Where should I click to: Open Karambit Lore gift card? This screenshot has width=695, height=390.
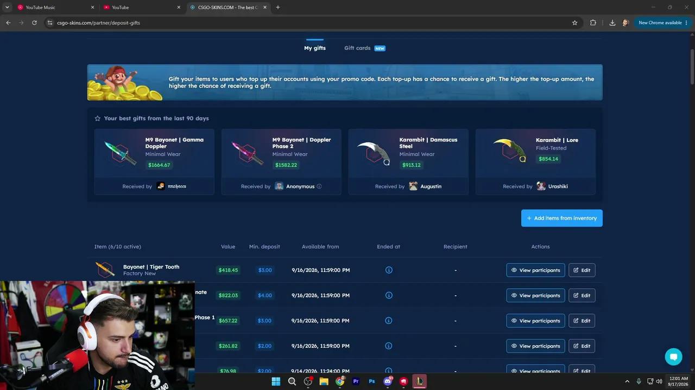coord(535,162)
